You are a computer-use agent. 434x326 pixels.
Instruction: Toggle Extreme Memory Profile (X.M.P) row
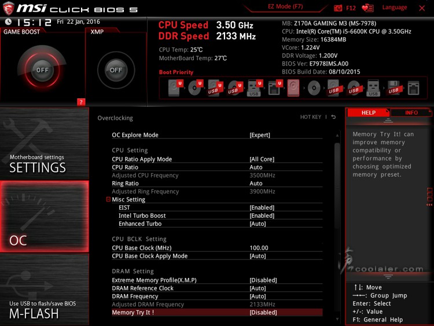pyautogui.click(x=217, y=280)
